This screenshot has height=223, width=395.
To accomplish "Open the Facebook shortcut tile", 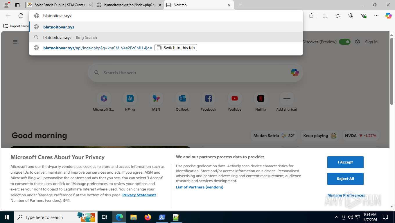I will 208,102.
